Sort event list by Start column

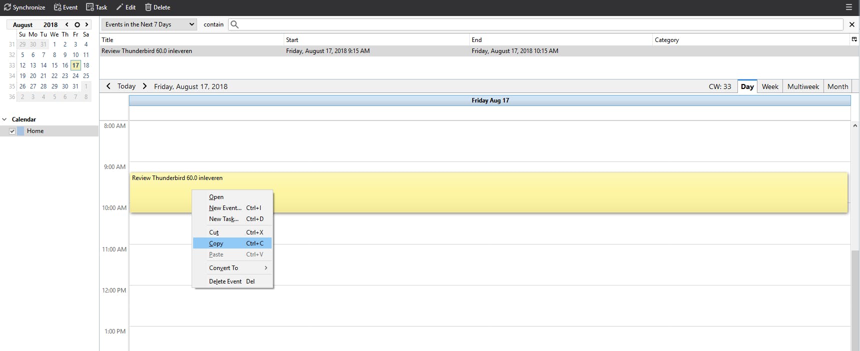(377, 40)
